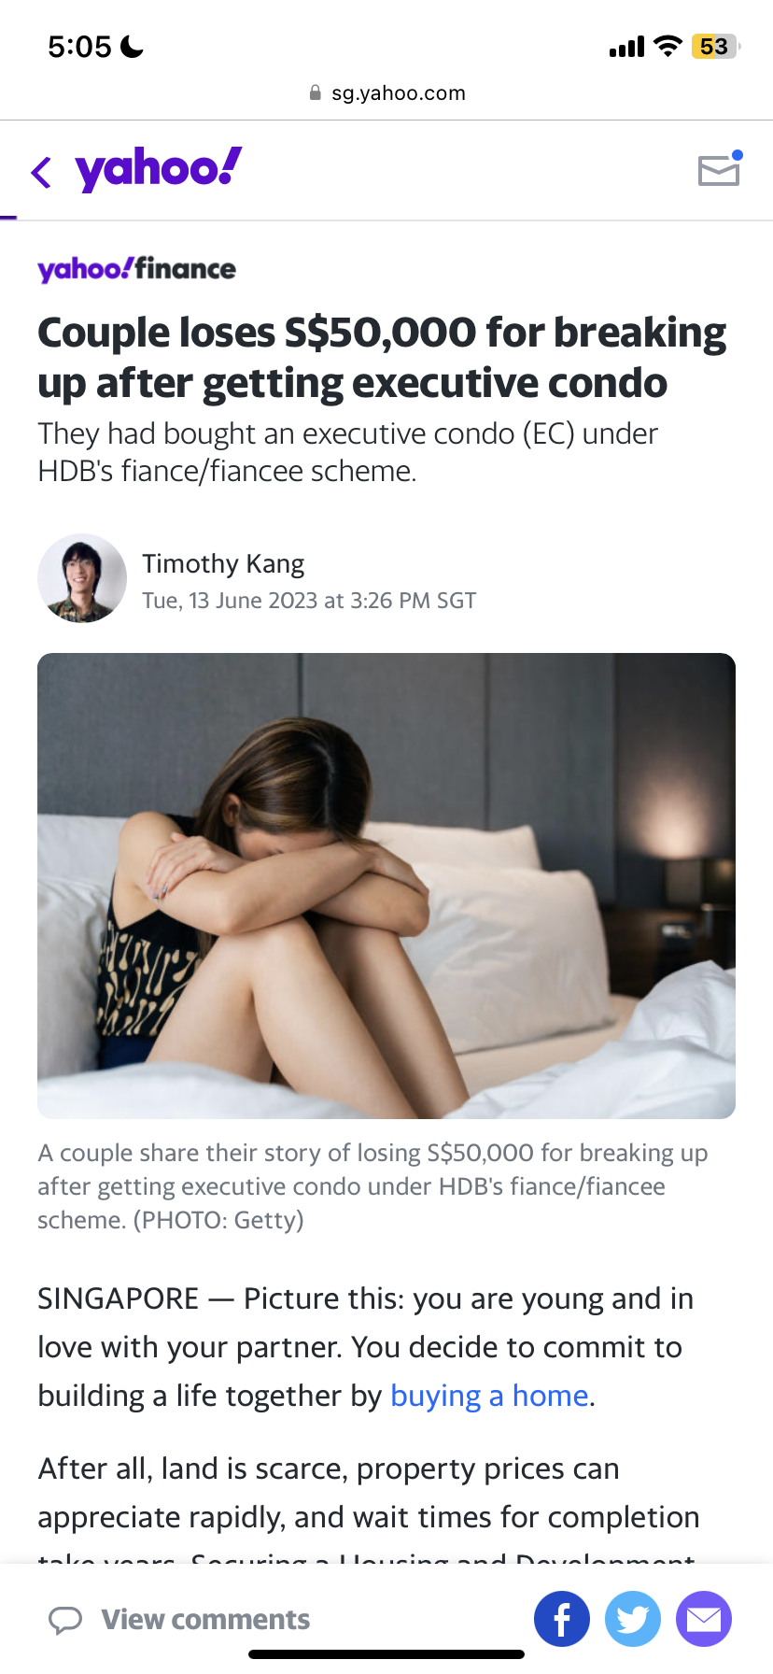The height and width of the screenshot is (1674, 773).
Task: Tap the lock icon in address bar
Action: pos(316,92)
